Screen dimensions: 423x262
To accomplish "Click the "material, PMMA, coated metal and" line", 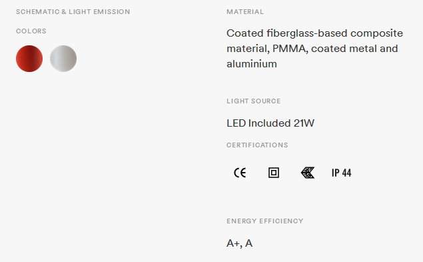I will point(312,49).
